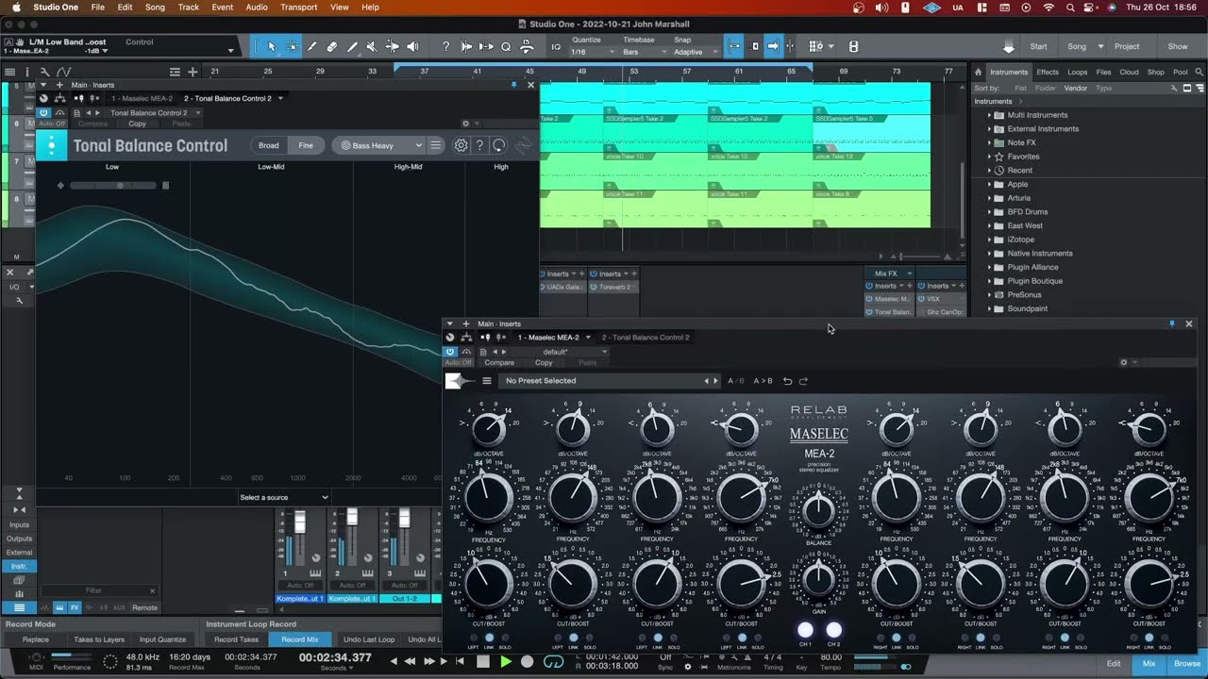The height and width of the screenshot is (679, 1208).
Task: Pick the Mute tool
Action: point(372,46)
